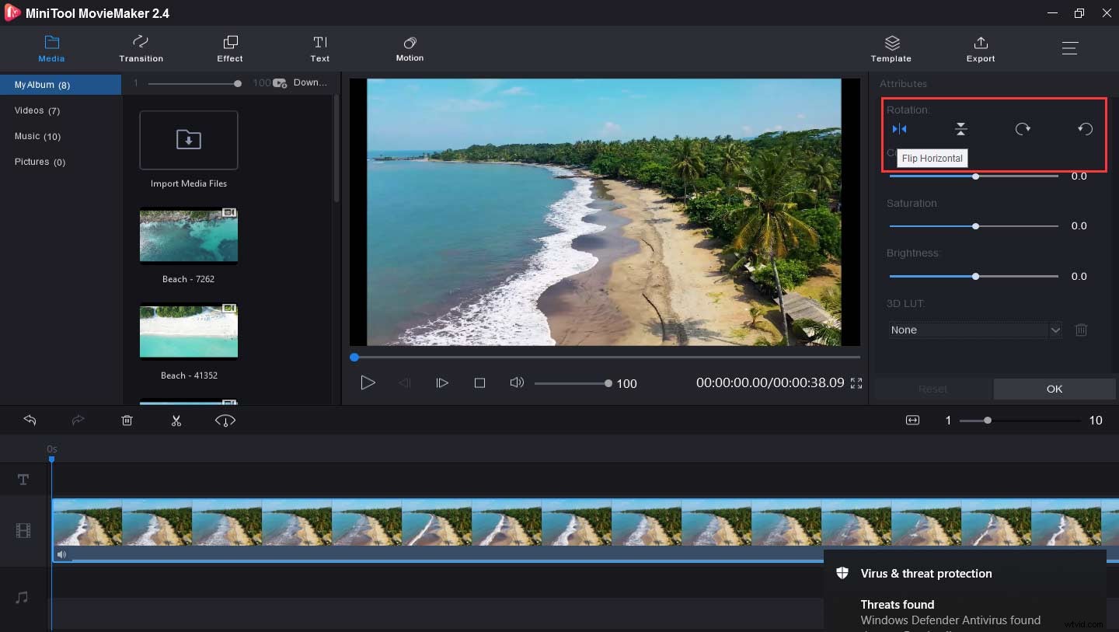Open the hamburger menu

click(1070, 47)
